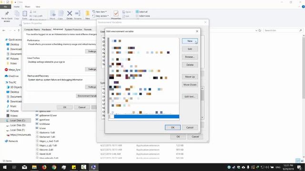Click Edit button in Edit environment variable dialog
305x171 pixels.
tap(190, 49)
